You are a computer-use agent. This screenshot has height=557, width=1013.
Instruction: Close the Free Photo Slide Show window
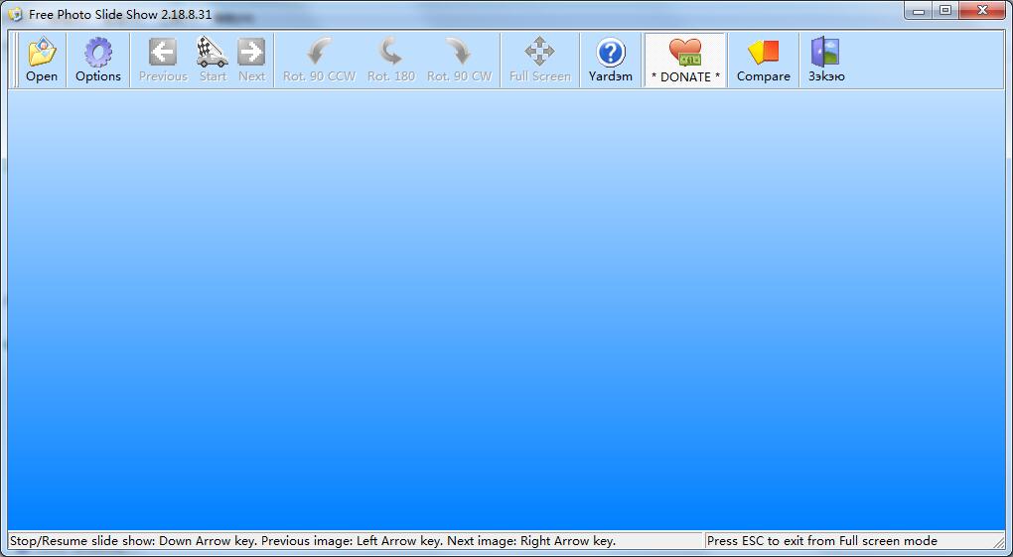982,10
